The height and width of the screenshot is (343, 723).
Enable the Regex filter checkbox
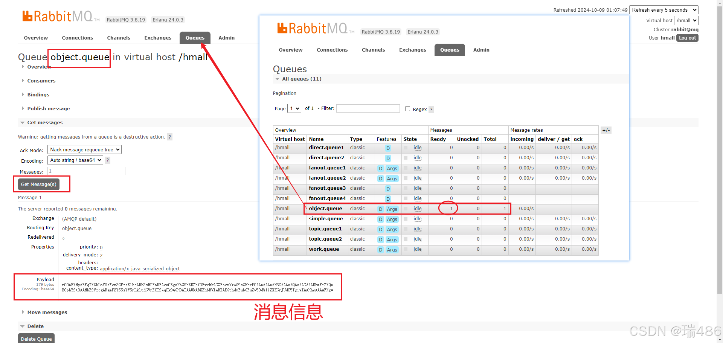pos(407,109)
